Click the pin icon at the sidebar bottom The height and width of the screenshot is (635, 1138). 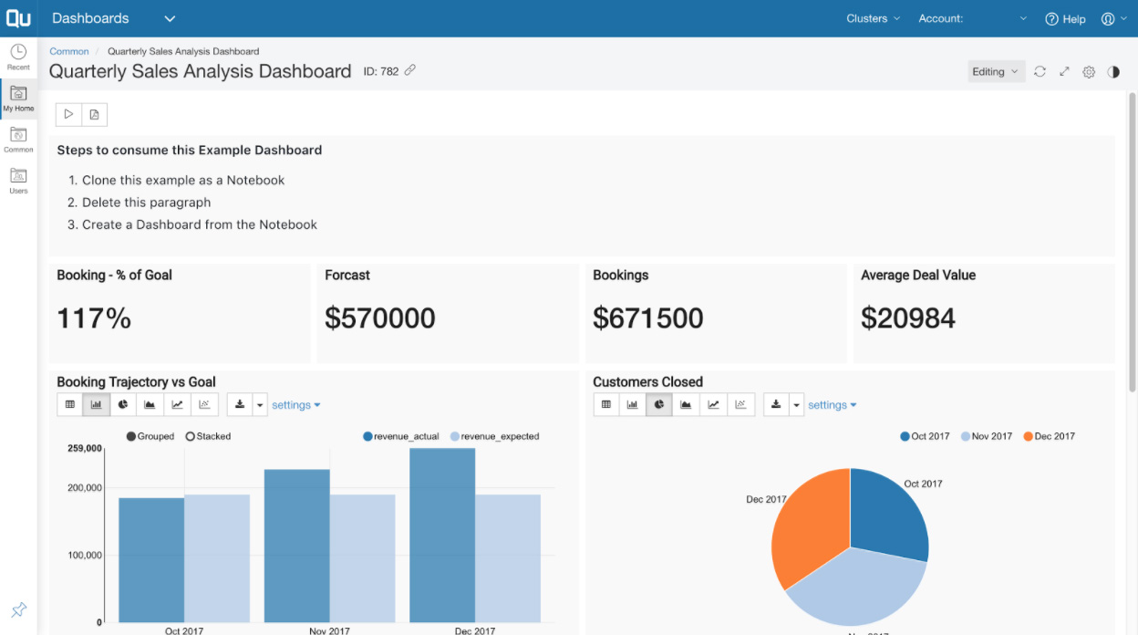pyautogui.click(x=18, y=609)
